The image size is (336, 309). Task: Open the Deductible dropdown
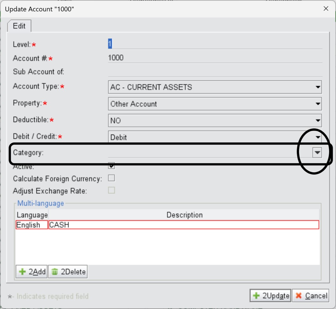(x=317, y=121)
